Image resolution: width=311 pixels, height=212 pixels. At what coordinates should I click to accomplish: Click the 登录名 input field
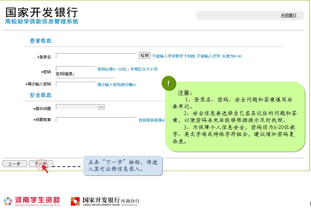click(97, 55)
